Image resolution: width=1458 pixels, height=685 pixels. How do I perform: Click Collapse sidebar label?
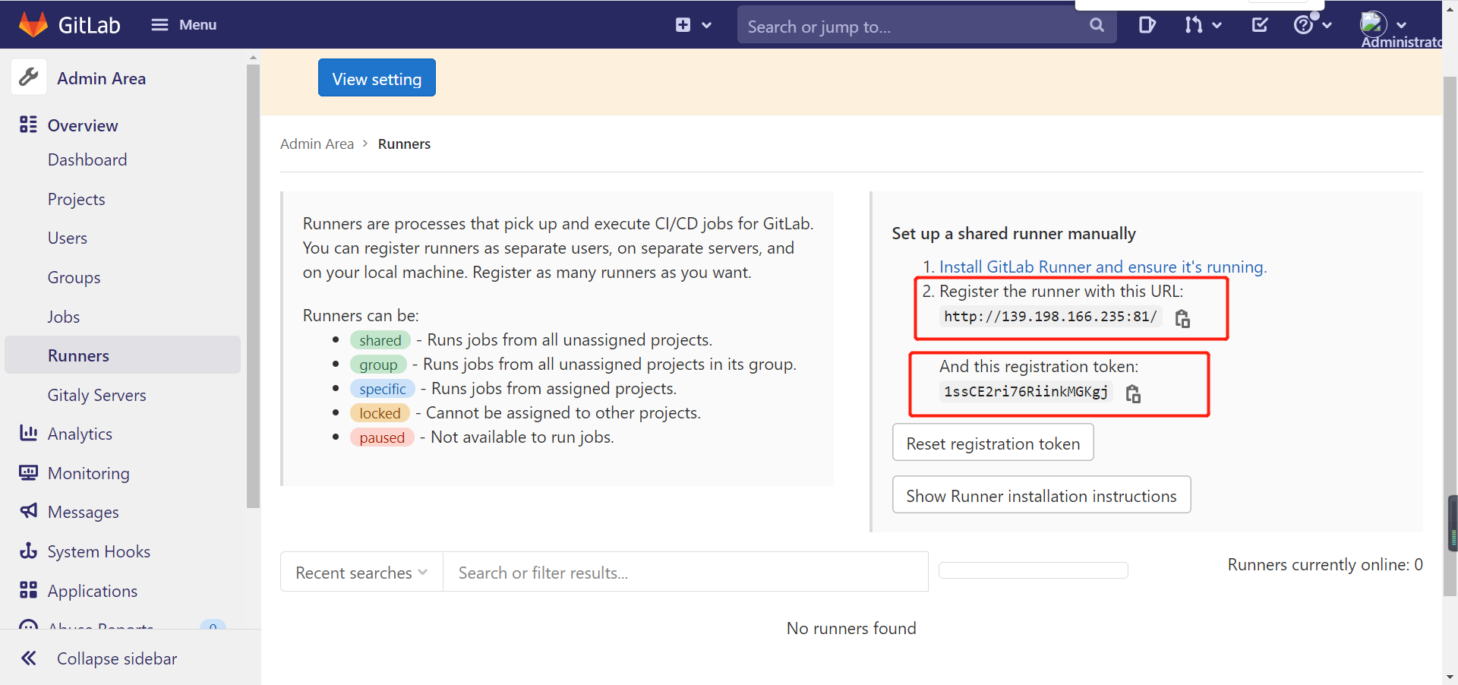tap(117, 658)
